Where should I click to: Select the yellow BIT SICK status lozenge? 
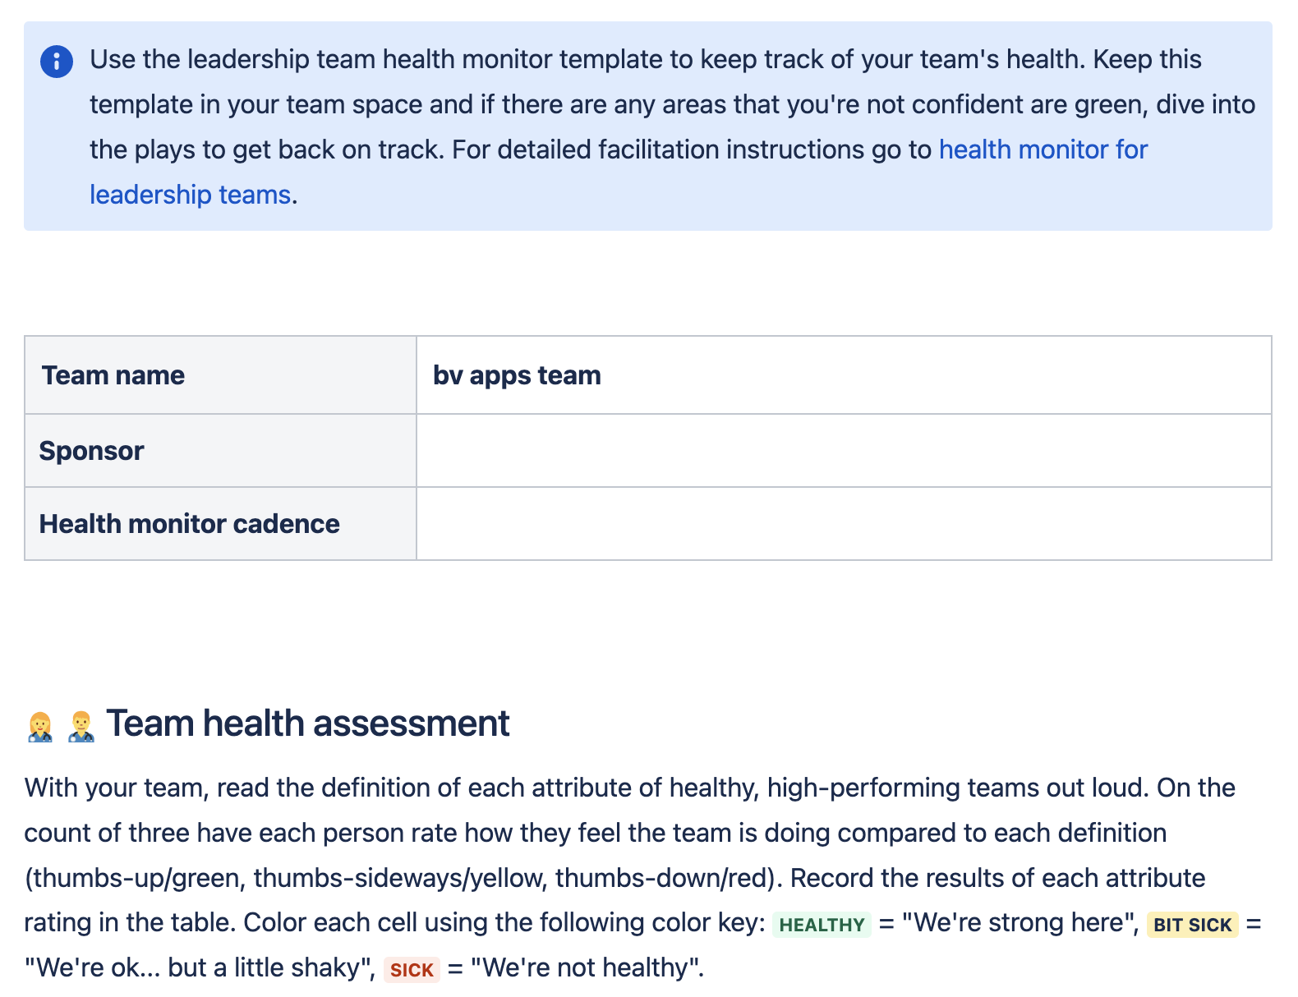pyautogui.click(x=1191, y=925)
